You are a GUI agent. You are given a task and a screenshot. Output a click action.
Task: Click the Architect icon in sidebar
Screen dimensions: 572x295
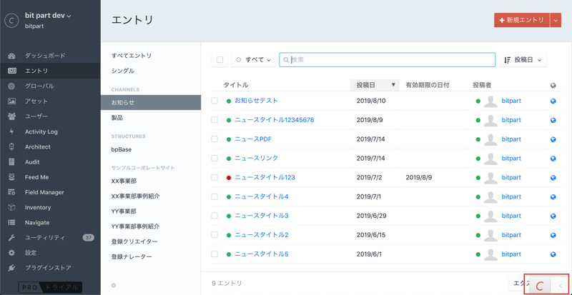[x=11, y=147]
